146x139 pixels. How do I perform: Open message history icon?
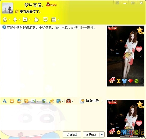pos(82,101)
